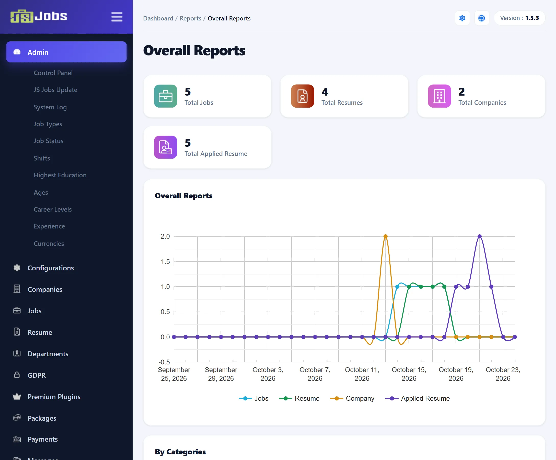This screenshot has height=460, width=556.
Task: Expand the Companies sidebar menu
Action: point(66,289)
